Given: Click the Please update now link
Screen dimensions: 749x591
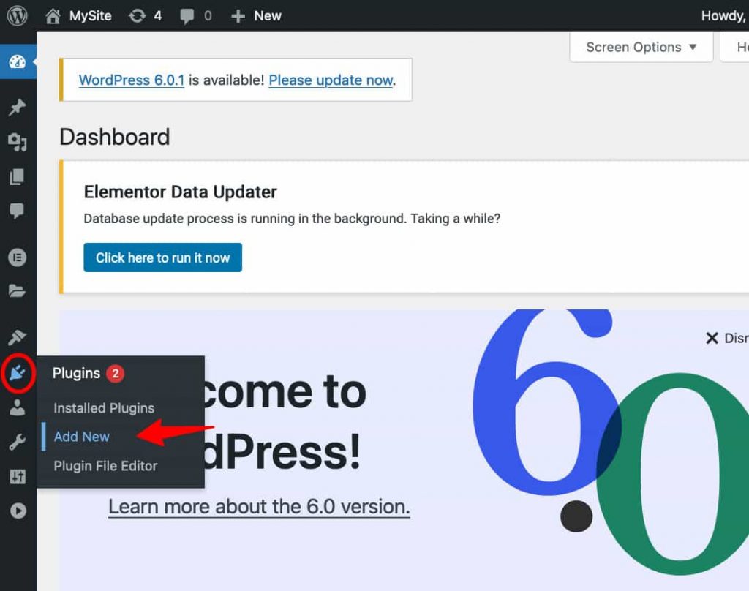Looking at the screenshot, I should pyautogui.click(x=331, y=80).
